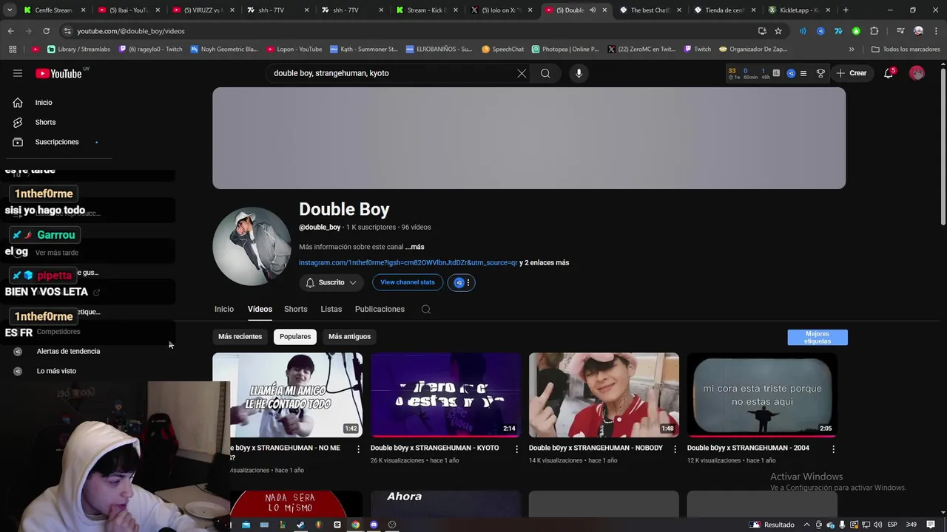The image size is (947, 532).
Task: Open Lo más visto in sidebar
Action: [56, 372]
